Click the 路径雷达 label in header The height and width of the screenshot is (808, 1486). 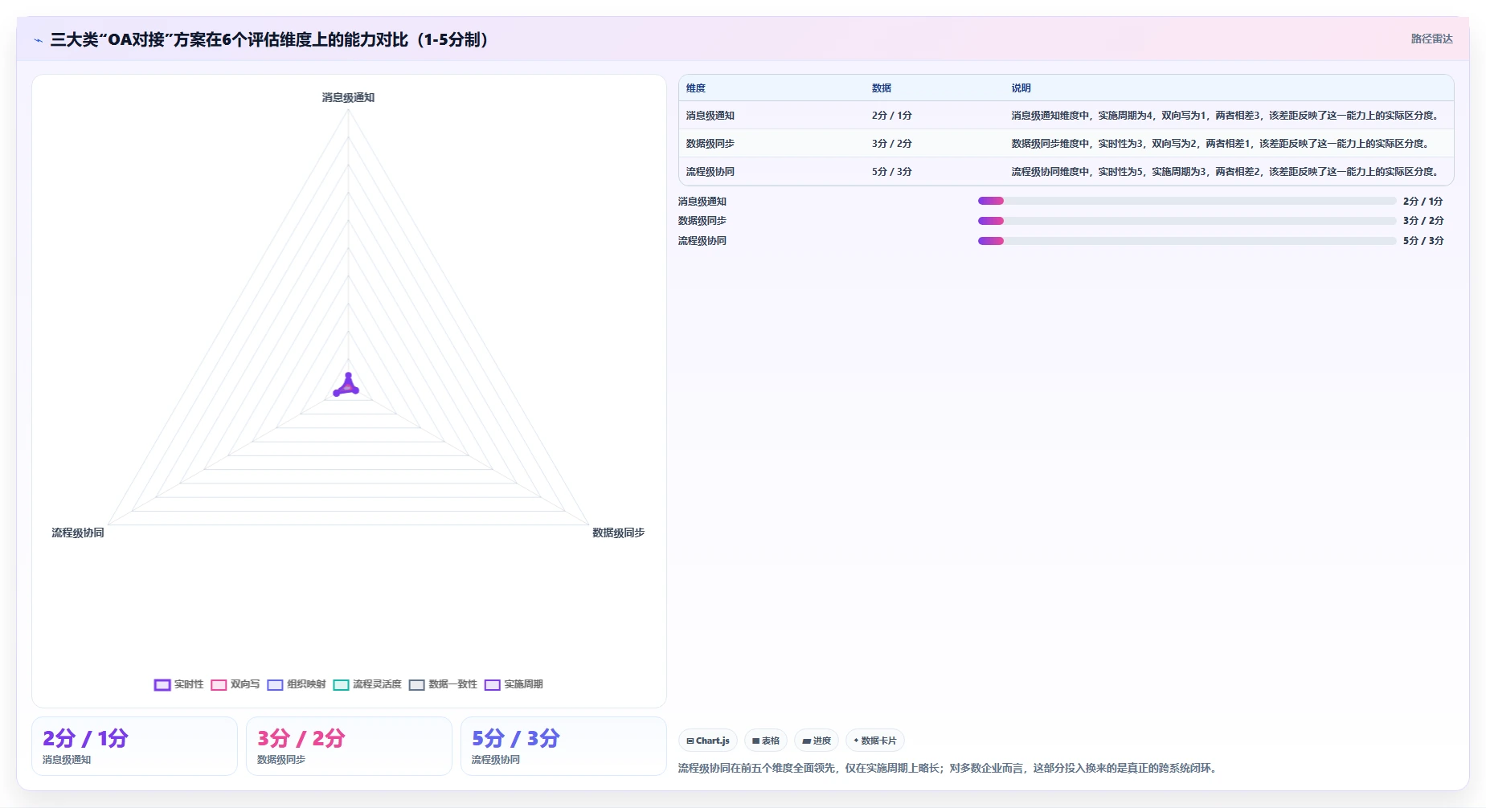pyautogui.click(x=1432, y=39)
